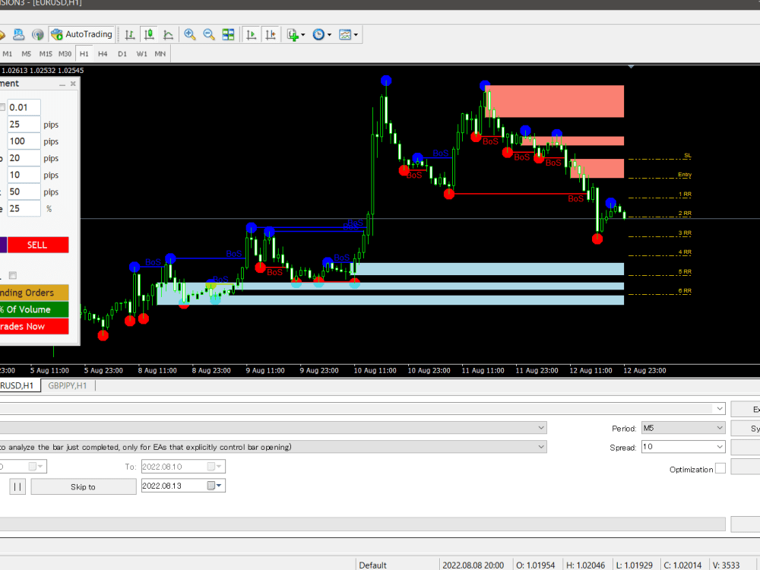Click the 0.01 lot size field
The image size is (760, 570).
(24, 107)
